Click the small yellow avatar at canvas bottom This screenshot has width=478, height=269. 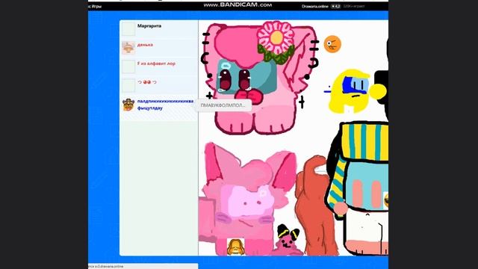[x=236, y=247]
